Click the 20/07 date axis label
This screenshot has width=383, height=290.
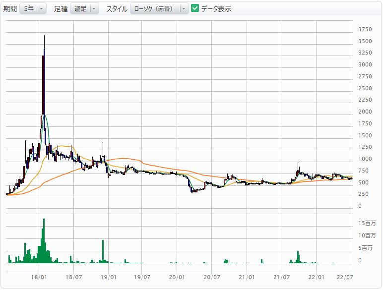coord(212,277)
